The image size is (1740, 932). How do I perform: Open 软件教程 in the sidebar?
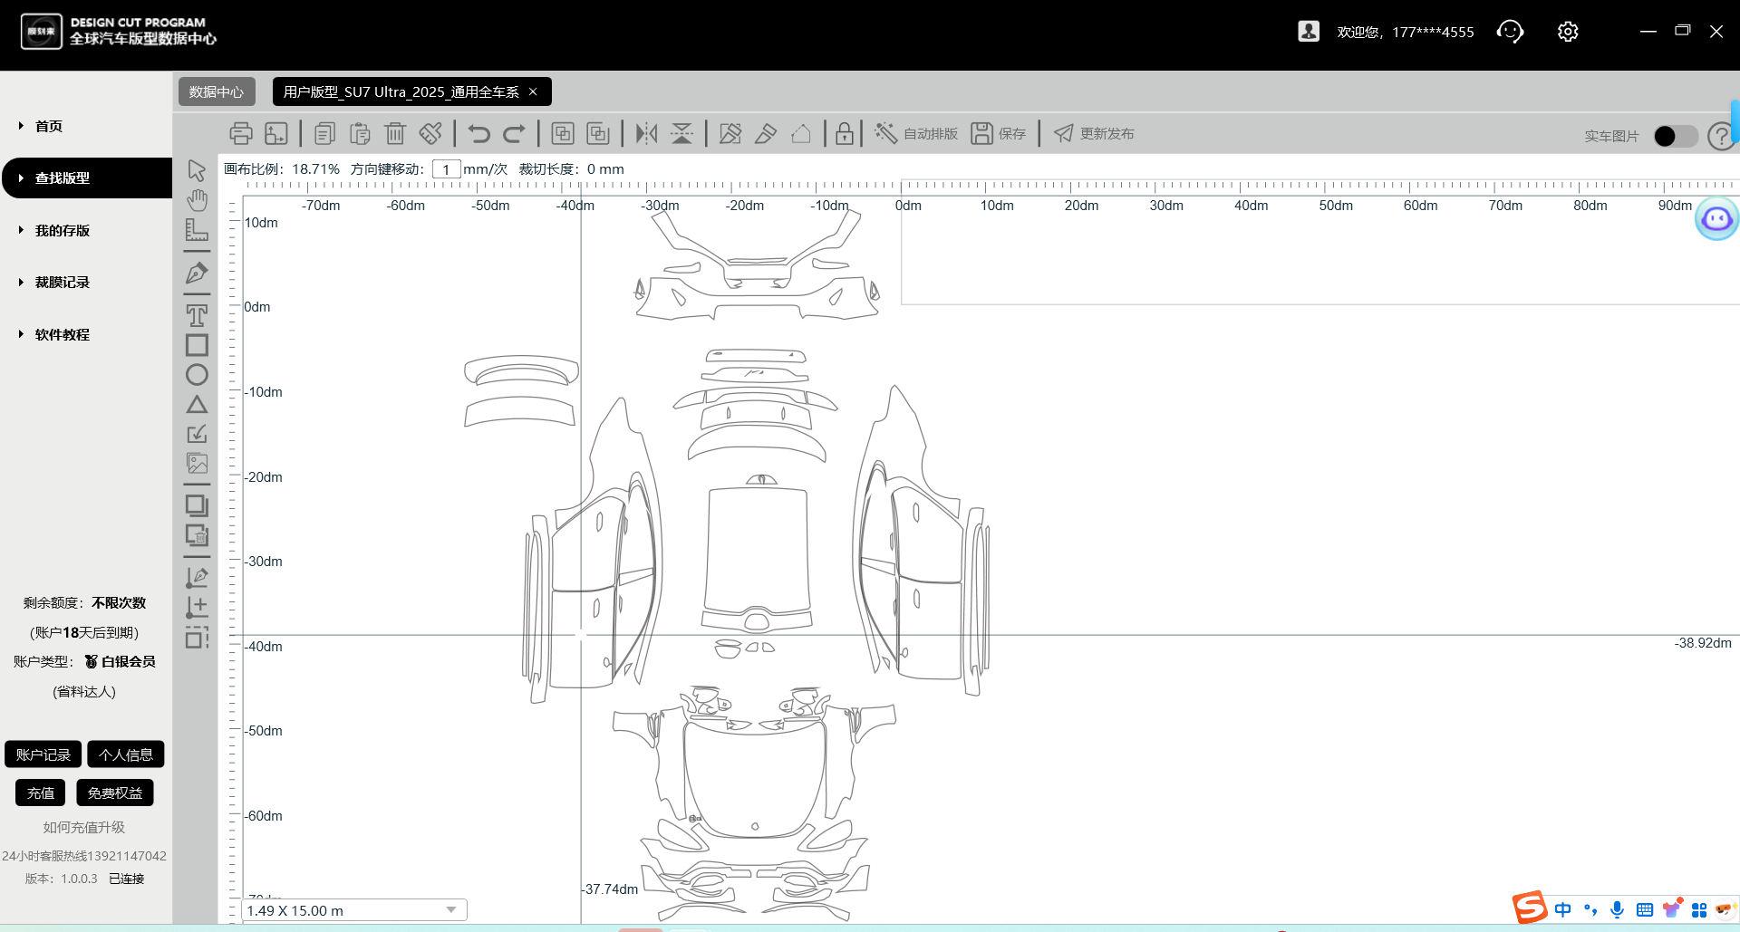[62, 335]
